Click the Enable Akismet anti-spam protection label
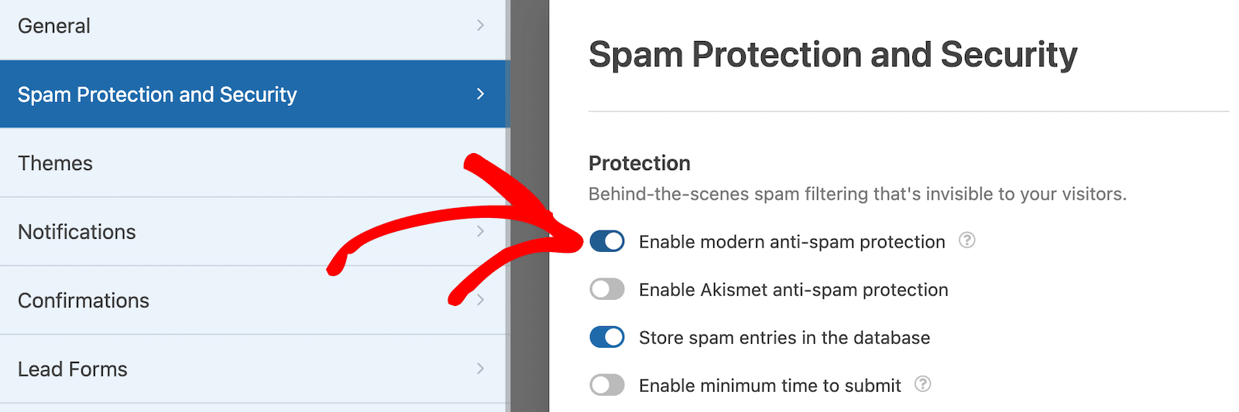Screen dimensions: 1239x412 click(x=793, y=290)
